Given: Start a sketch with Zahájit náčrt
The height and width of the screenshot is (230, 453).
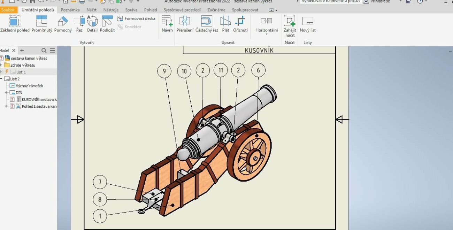Looking at the screenshot, I should click(x=290, y=26).
